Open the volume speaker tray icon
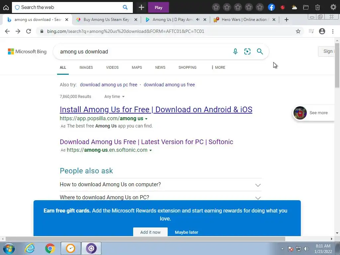Screen dimensions: 340x255 tap(306, 249)
